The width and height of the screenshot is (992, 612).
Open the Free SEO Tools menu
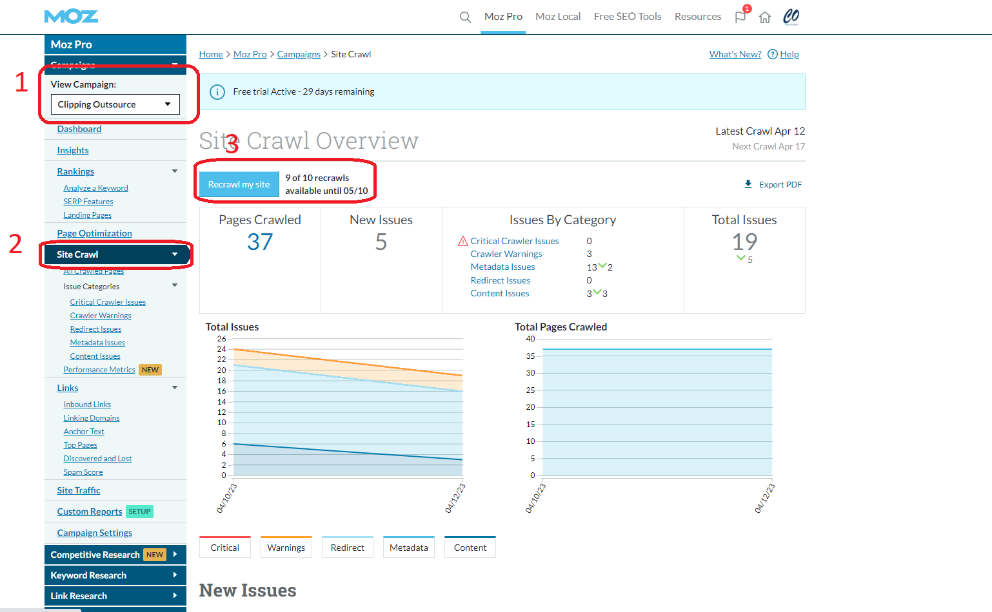[x=628, y=17]
